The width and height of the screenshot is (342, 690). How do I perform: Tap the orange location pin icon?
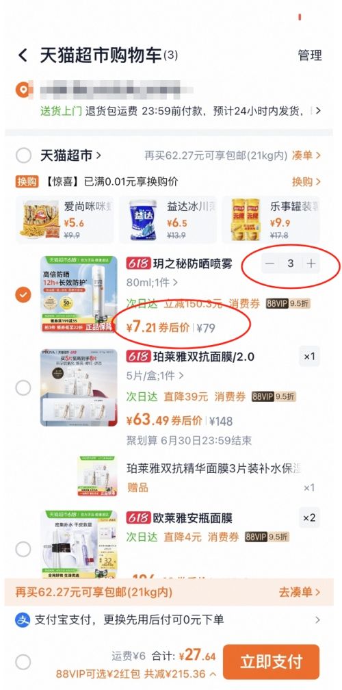(23, 90)
